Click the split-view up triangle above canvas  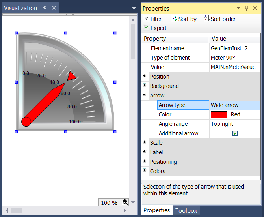pyautogui.click(x=67, y=15)
